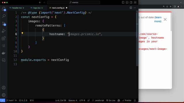Open the Manage gear menu
The image size is (184, 103).
(4, 95)
